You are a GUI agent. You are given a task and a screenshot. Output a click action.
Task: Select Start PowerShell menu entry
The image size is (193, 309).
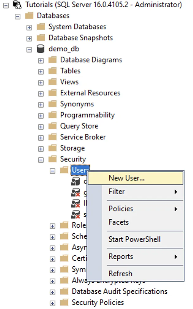click(x=134, y=239)
